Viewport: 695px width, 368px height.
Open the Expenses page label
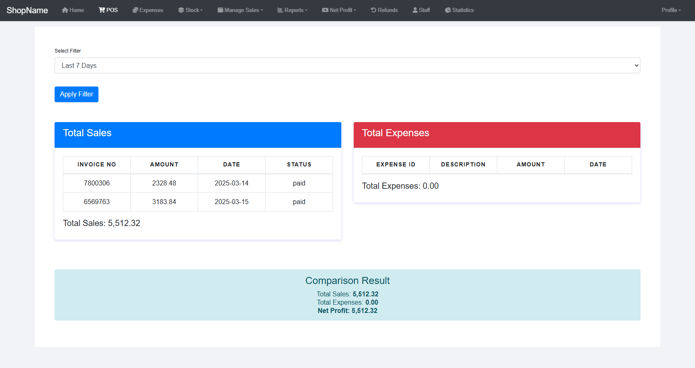click(151, 10)
